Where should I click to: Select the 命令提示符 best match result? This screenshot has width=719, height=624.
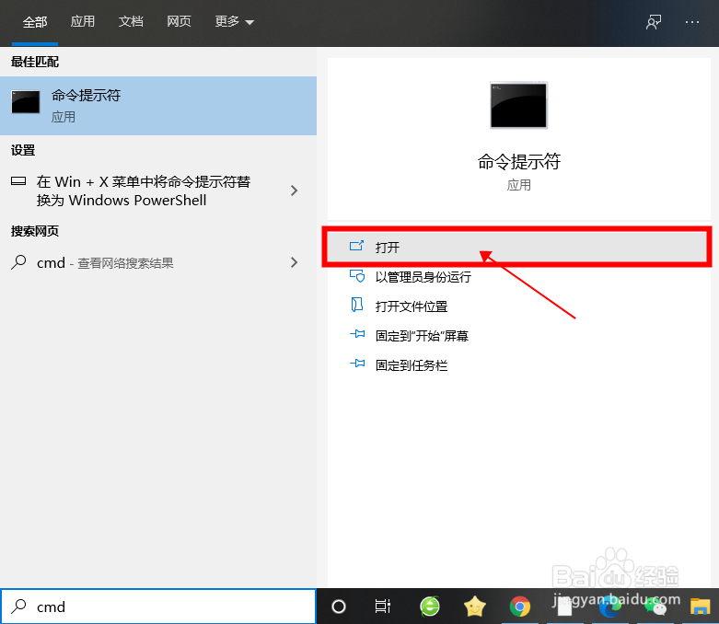click(158, 106)
